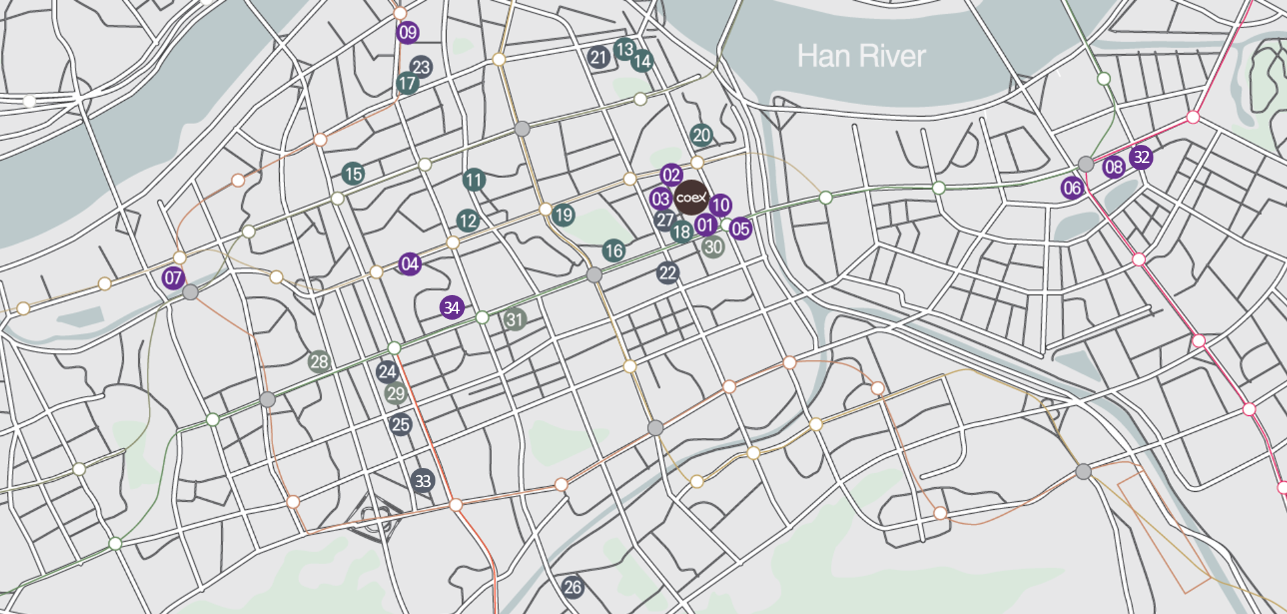
Task: Select teal marker 20
Action: coord(701,135)
